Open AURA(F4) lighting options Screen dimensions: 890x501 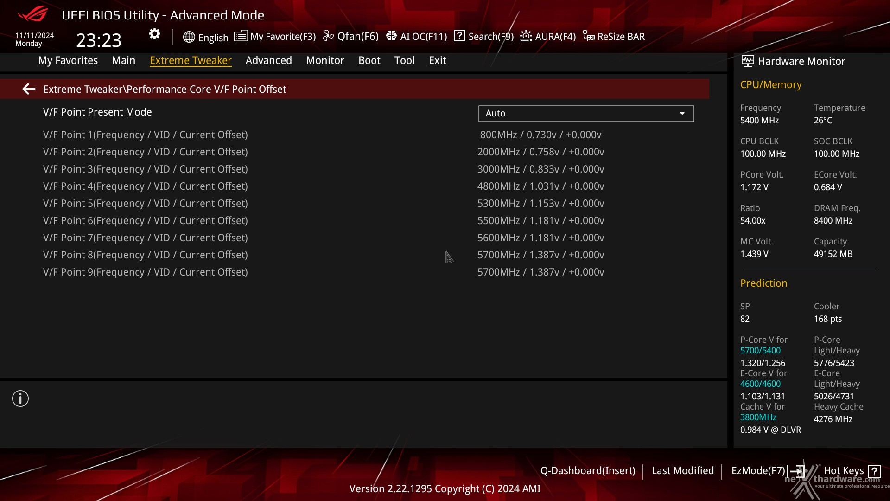click(x=555, y=37)
